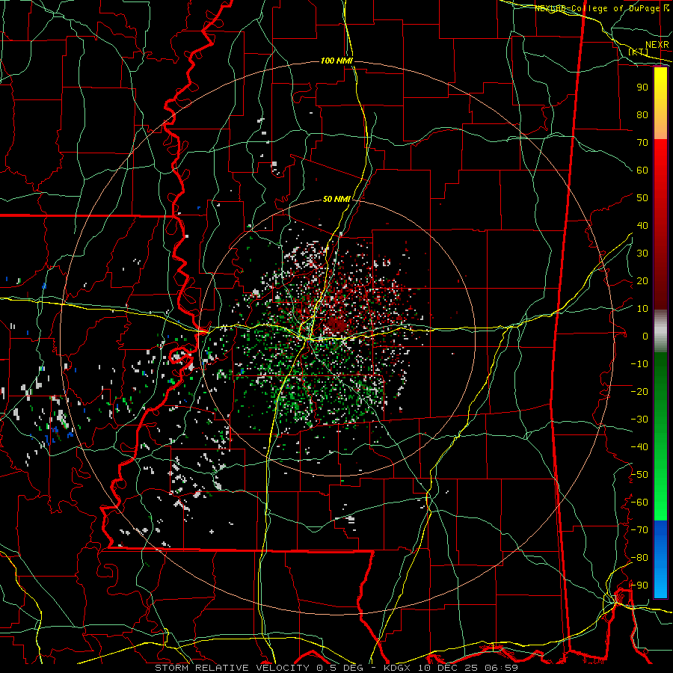This screenshot has height=673, width=673.
Task: Click the "90" value on the velocity scale
Action: pyautogui.click(x=642, y=87)
